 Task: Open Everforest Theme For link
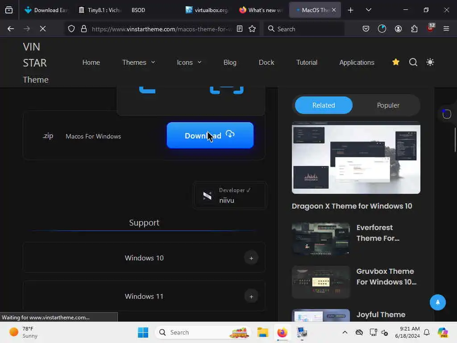378,233
